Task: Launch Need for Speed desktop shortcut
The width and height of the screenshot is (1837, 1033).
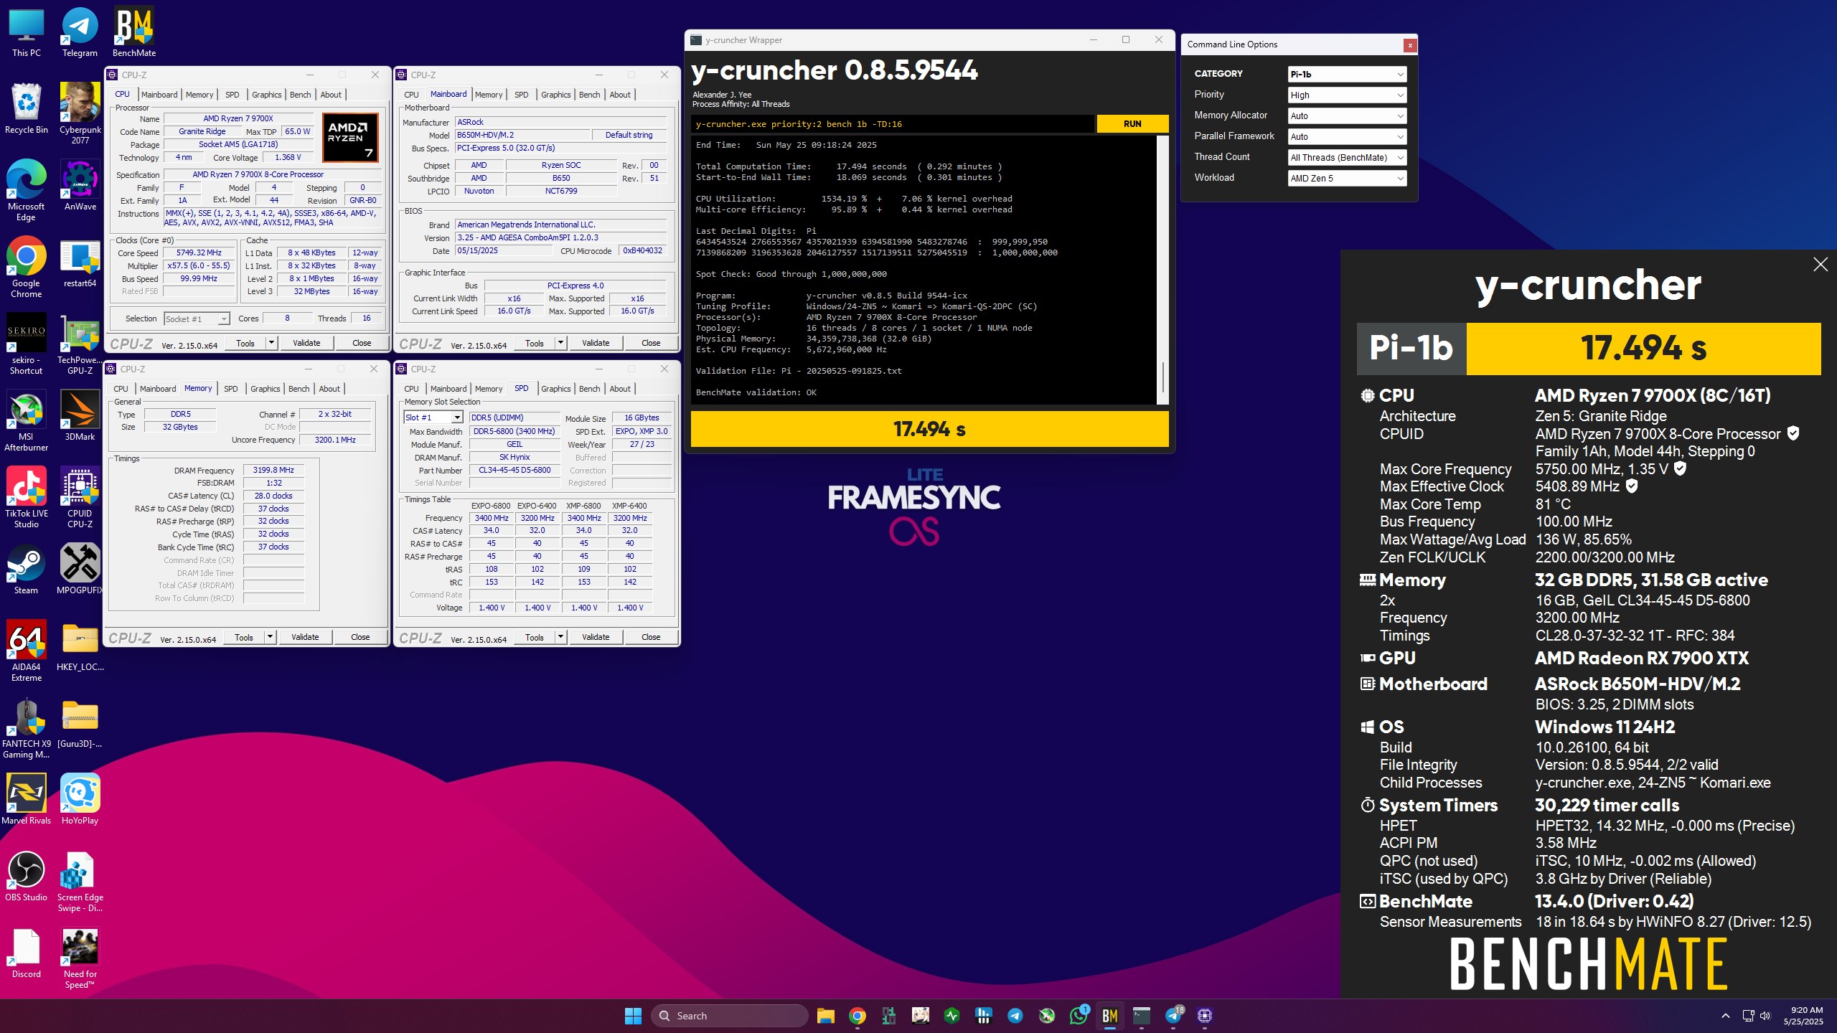Action: pos(80,958)
